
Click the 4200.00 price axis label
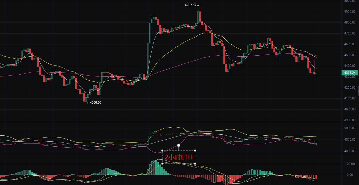click(350, 88)
